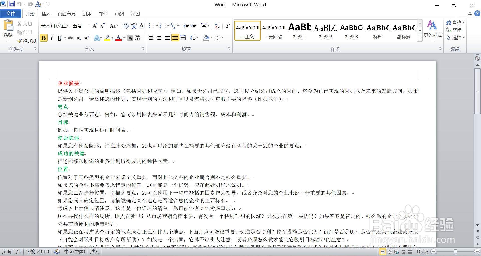The width and height of the screenshot is (481, 256).
Task: Open the font size dropdown 五号
Action: pos(89,26)
